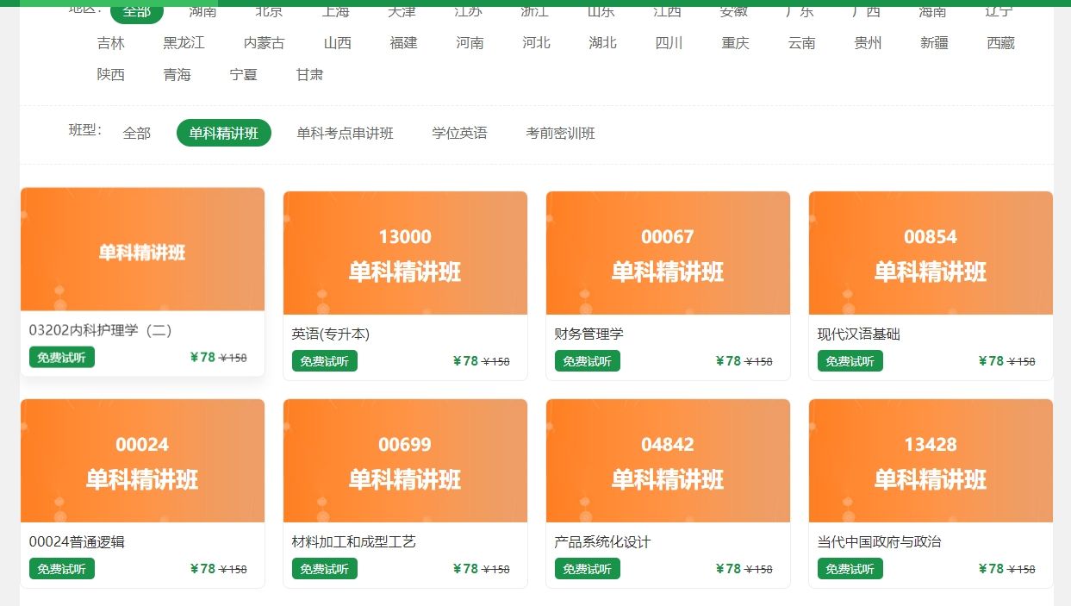Open the 00067 单科精讲班 course banner
1071x606 pixels.
pos(668,253)
